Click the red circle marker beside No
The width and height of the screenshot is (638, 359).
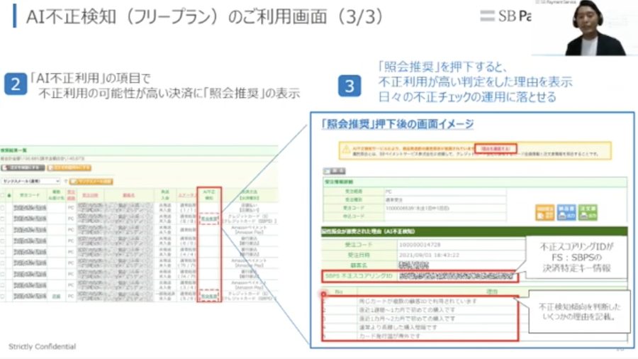(x=324, y=294)
